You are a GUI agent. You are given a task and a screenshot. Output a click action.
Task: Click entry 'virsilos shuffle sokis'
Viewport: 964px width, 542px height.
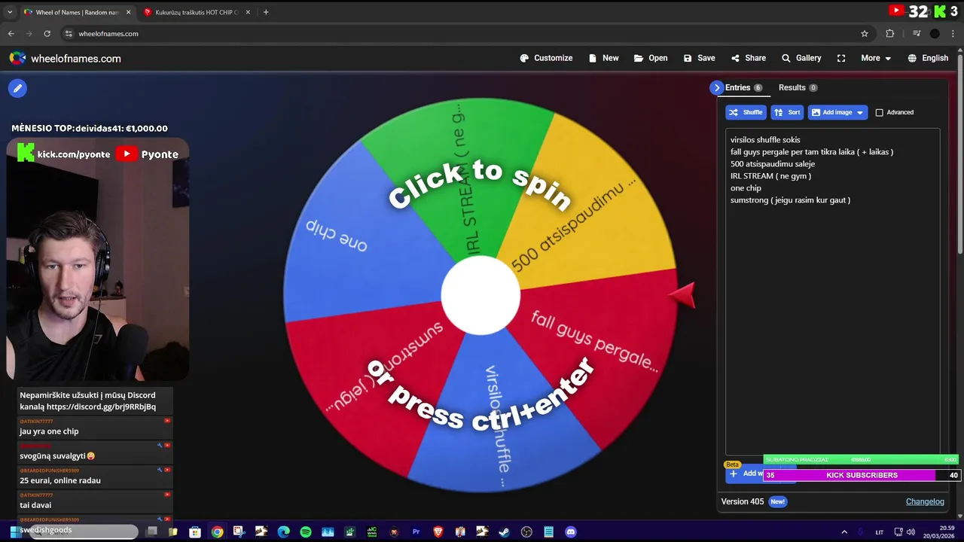pos(765,140)
